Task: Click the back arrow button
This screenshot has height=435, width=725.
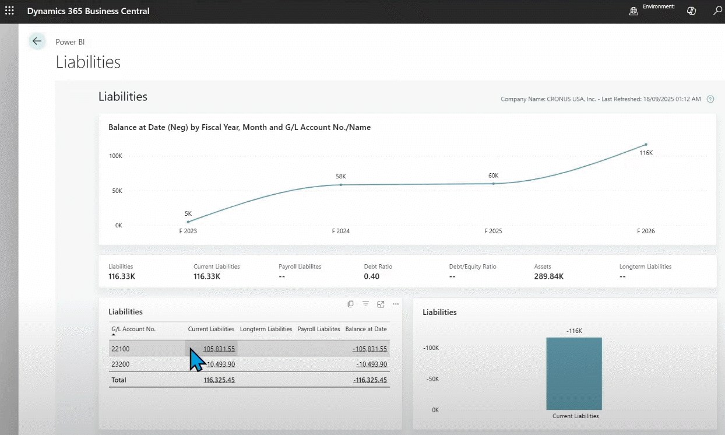Action: [x=37, y=41]
